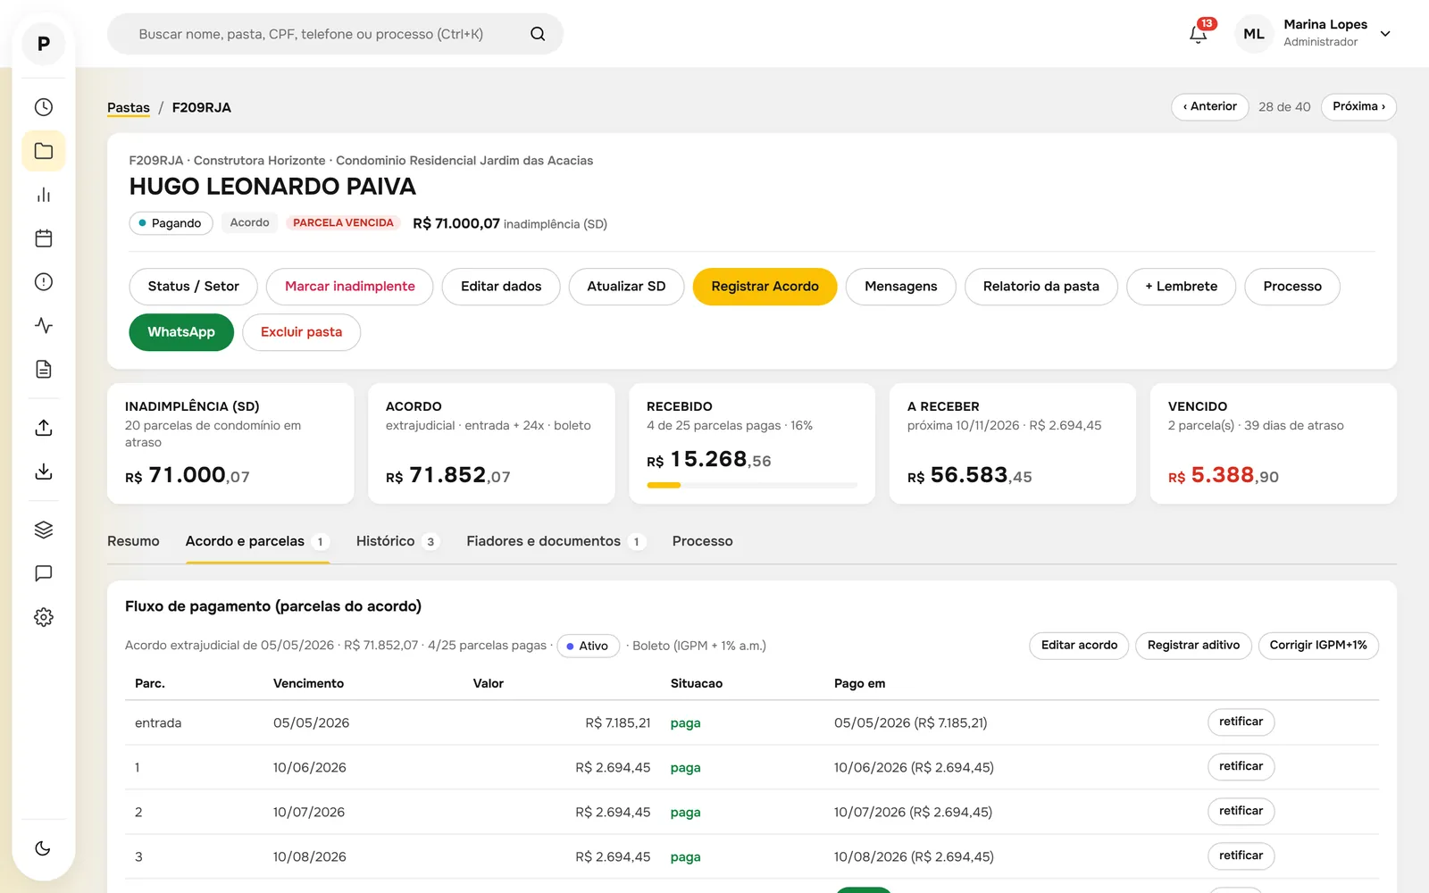
Task: Open the folder icon in sidebar
Action: point(43,151)
